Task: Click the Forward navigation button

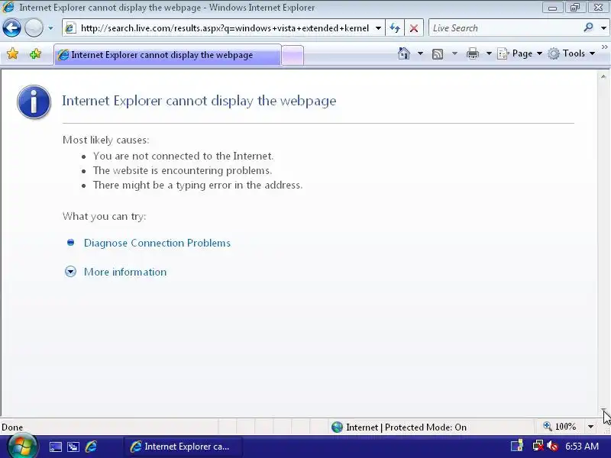Action: (34, 28)
